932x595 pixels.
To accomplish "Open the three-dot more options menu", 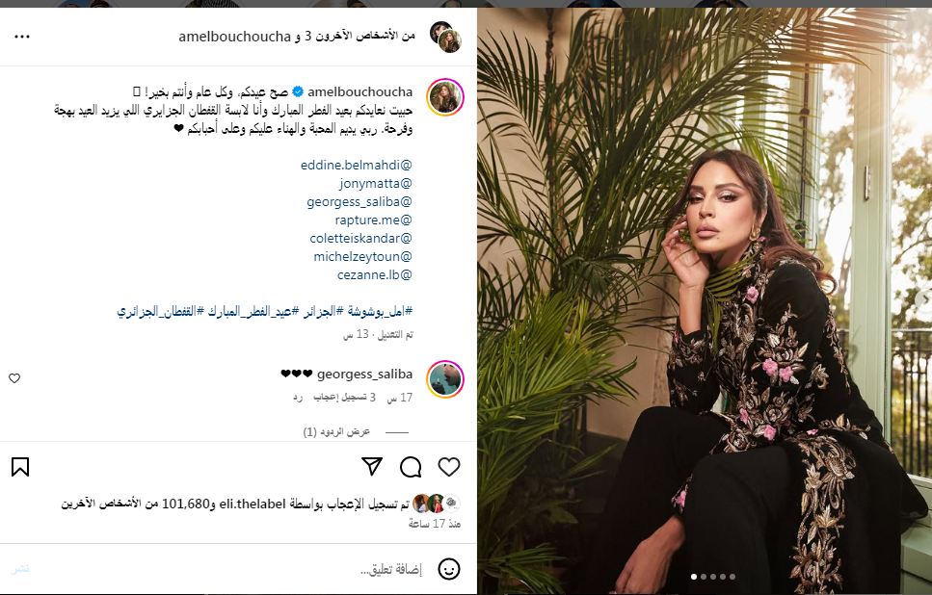I will click(22, 37).
